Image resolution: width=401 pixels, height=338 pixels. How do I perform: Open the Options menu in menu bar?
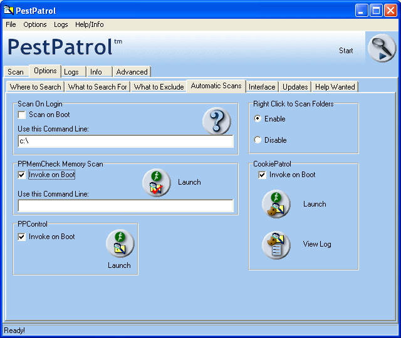click(35, 24)
